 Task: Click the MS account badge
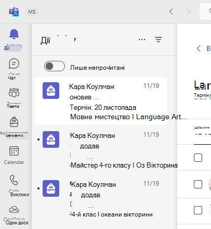(32, 12)
